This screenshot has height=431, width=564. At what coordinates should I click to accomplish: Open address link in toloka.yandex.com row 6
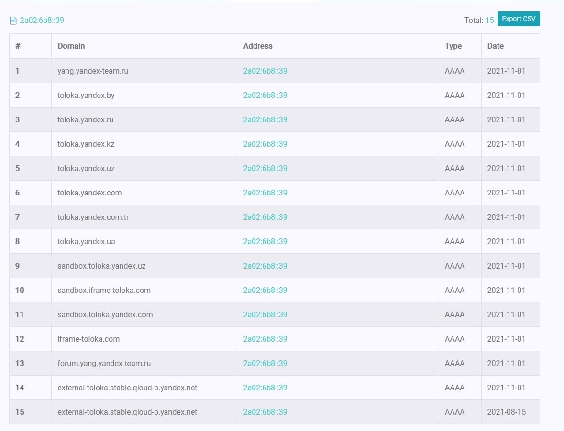[x=265, y=193]
